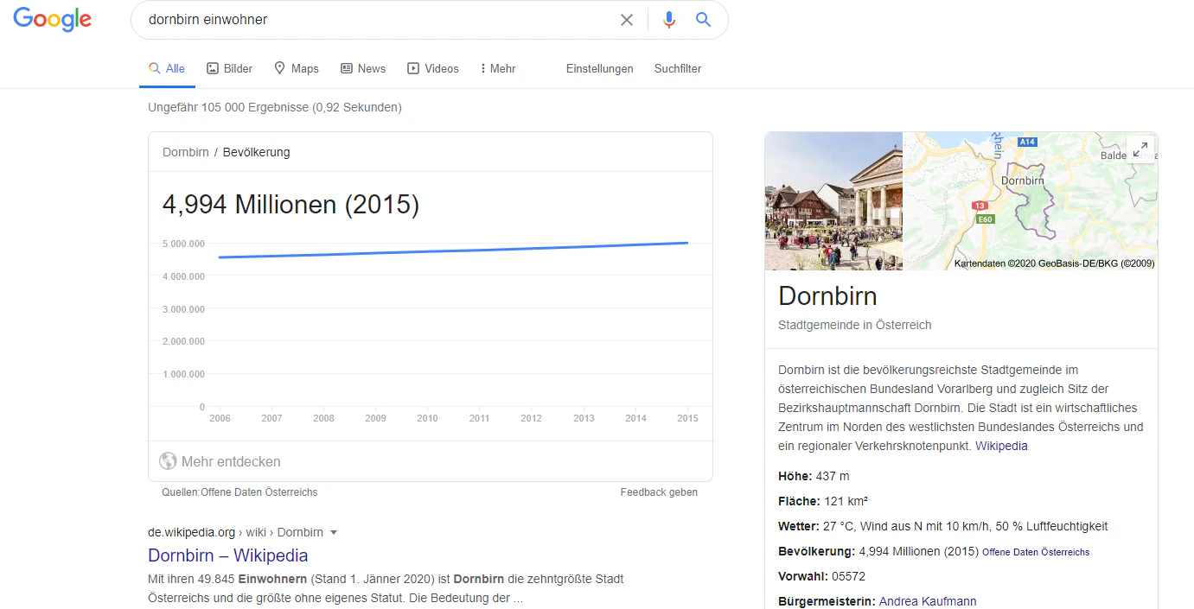This screenshot has height=609, width=1194.
Task: Click the 4,994 Millionen (2015) heading
Action: click(291, 205)
